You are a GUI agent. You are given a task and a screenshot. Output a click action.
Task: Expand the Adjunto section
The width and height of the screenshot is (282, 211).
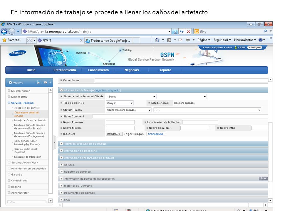(61, 165)
